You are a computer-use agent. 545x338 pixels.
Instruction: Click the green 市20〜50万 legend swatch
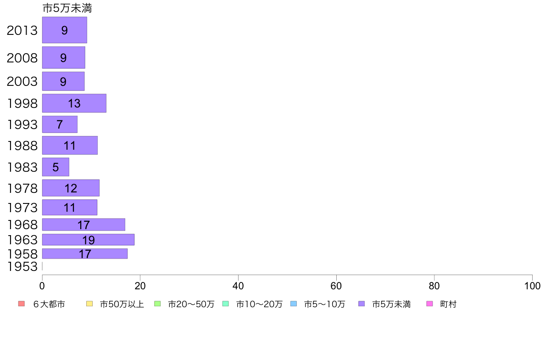[157, 304]
